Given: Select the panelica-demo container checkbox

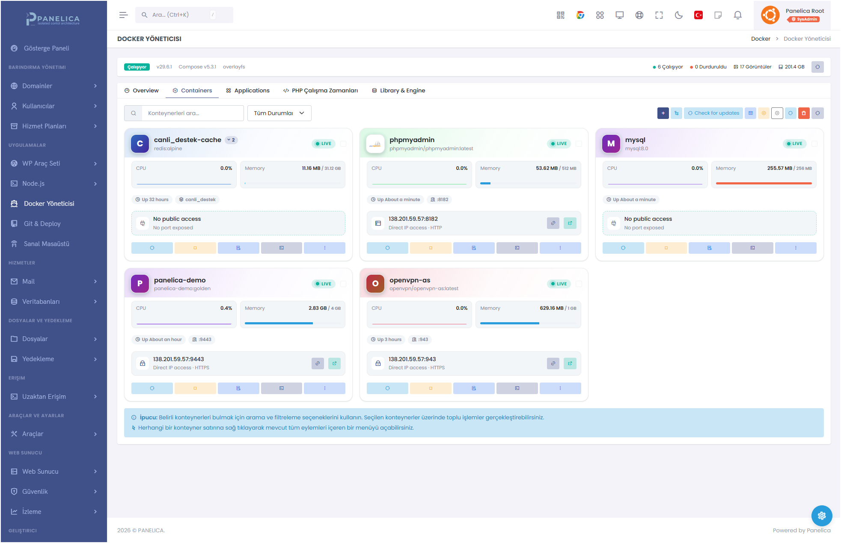Looking at the screenshot, I should coord(343,284).
